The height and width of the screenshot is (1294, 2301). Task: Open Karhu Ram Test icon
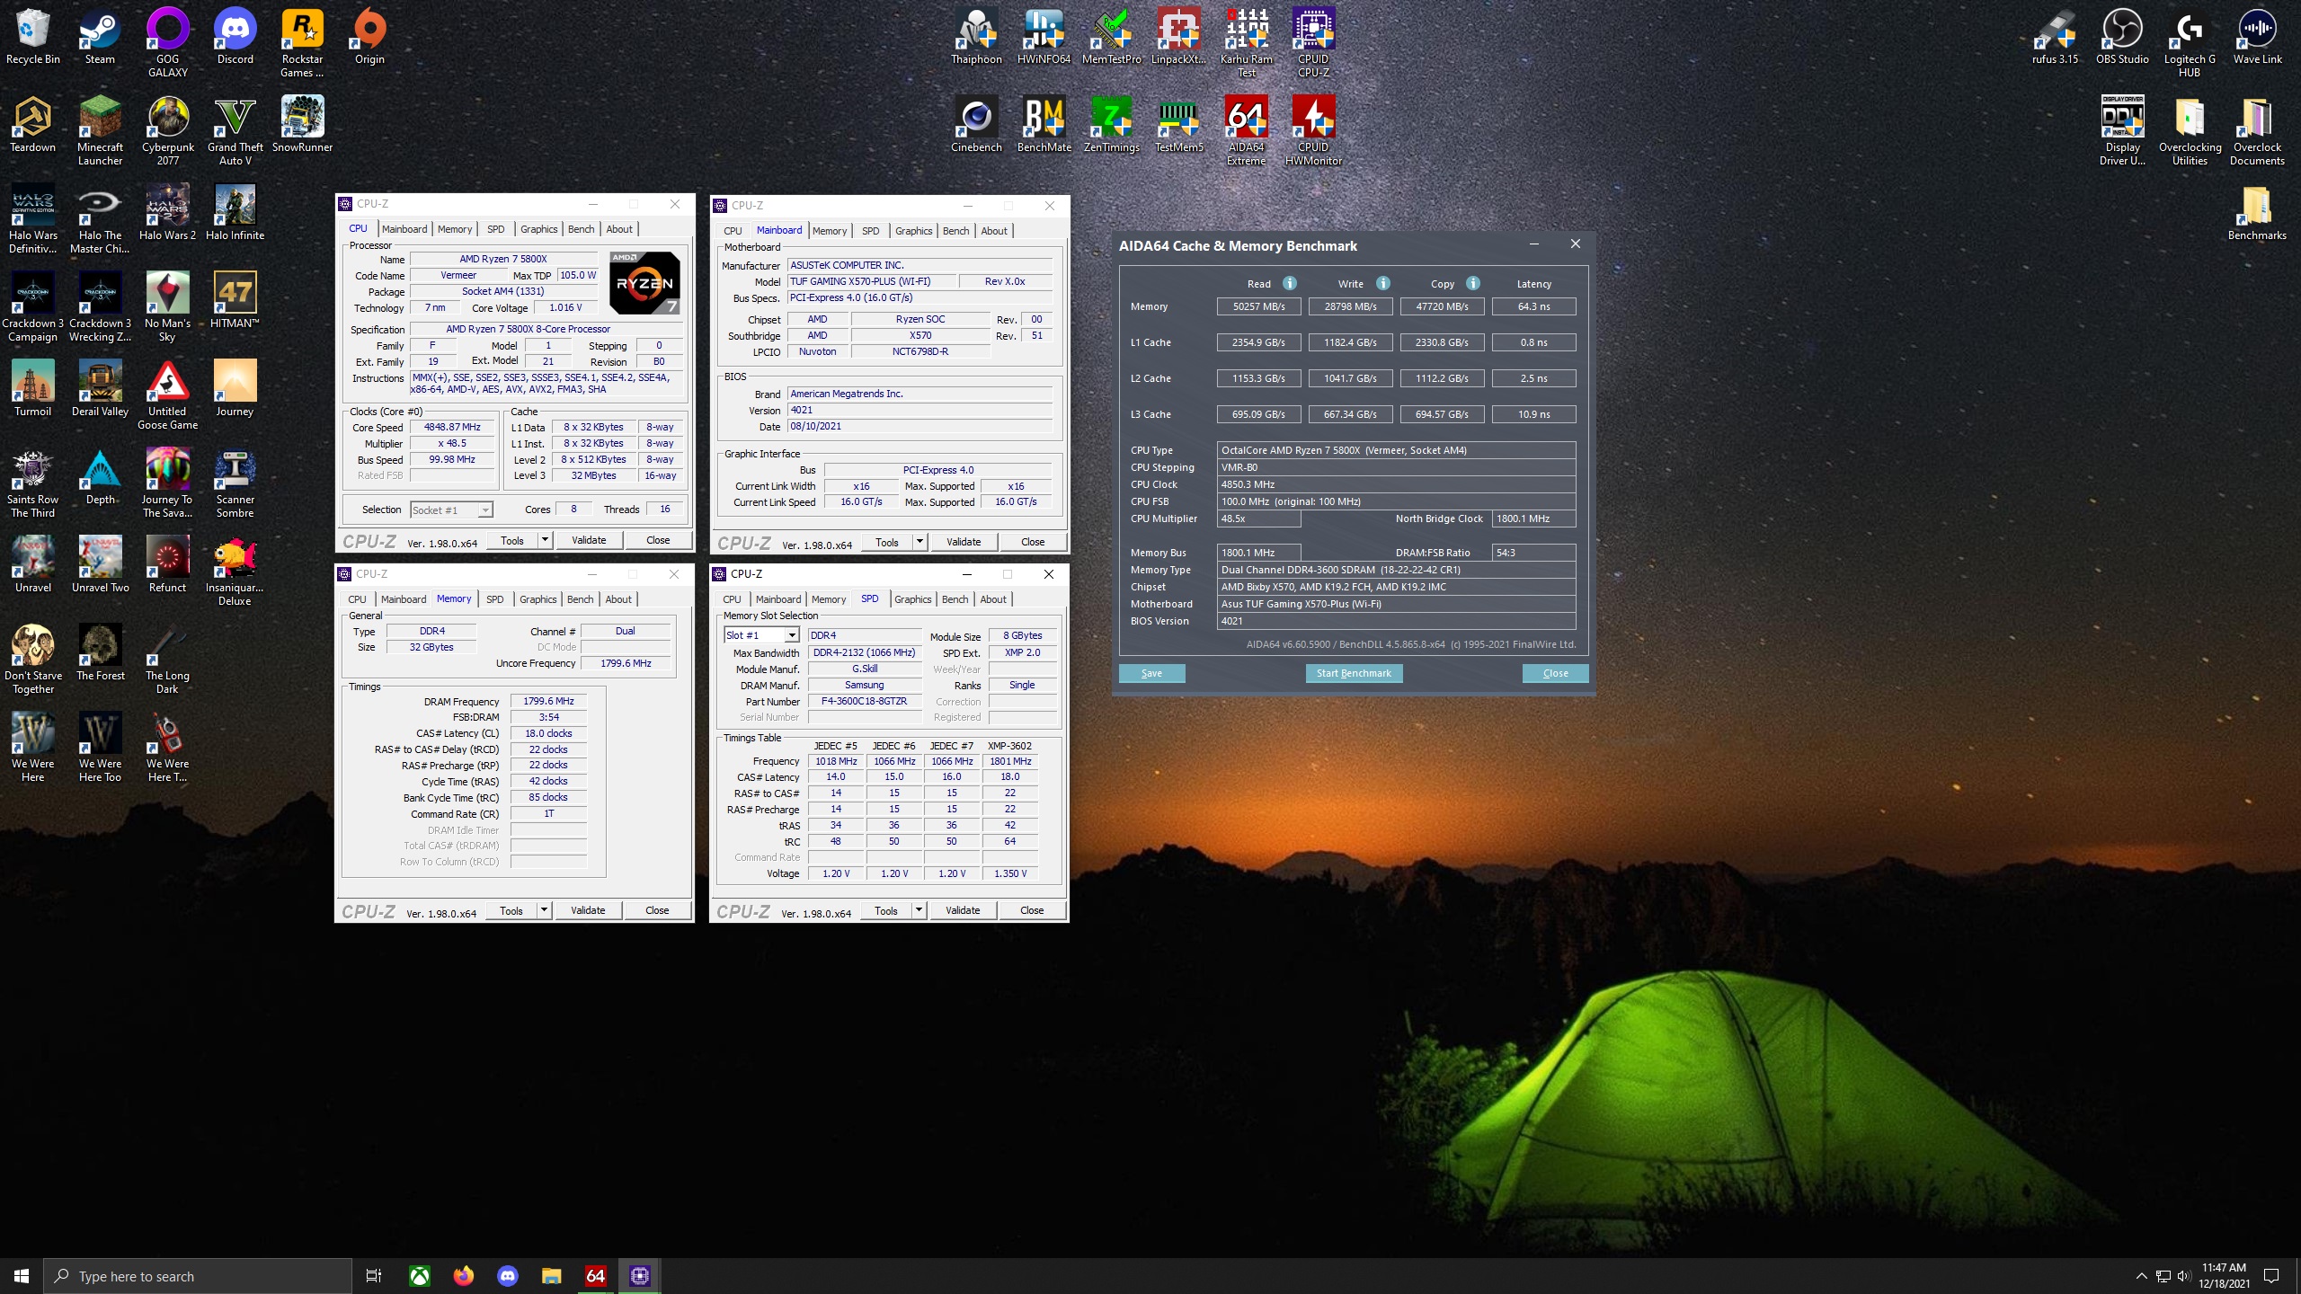1246,42
